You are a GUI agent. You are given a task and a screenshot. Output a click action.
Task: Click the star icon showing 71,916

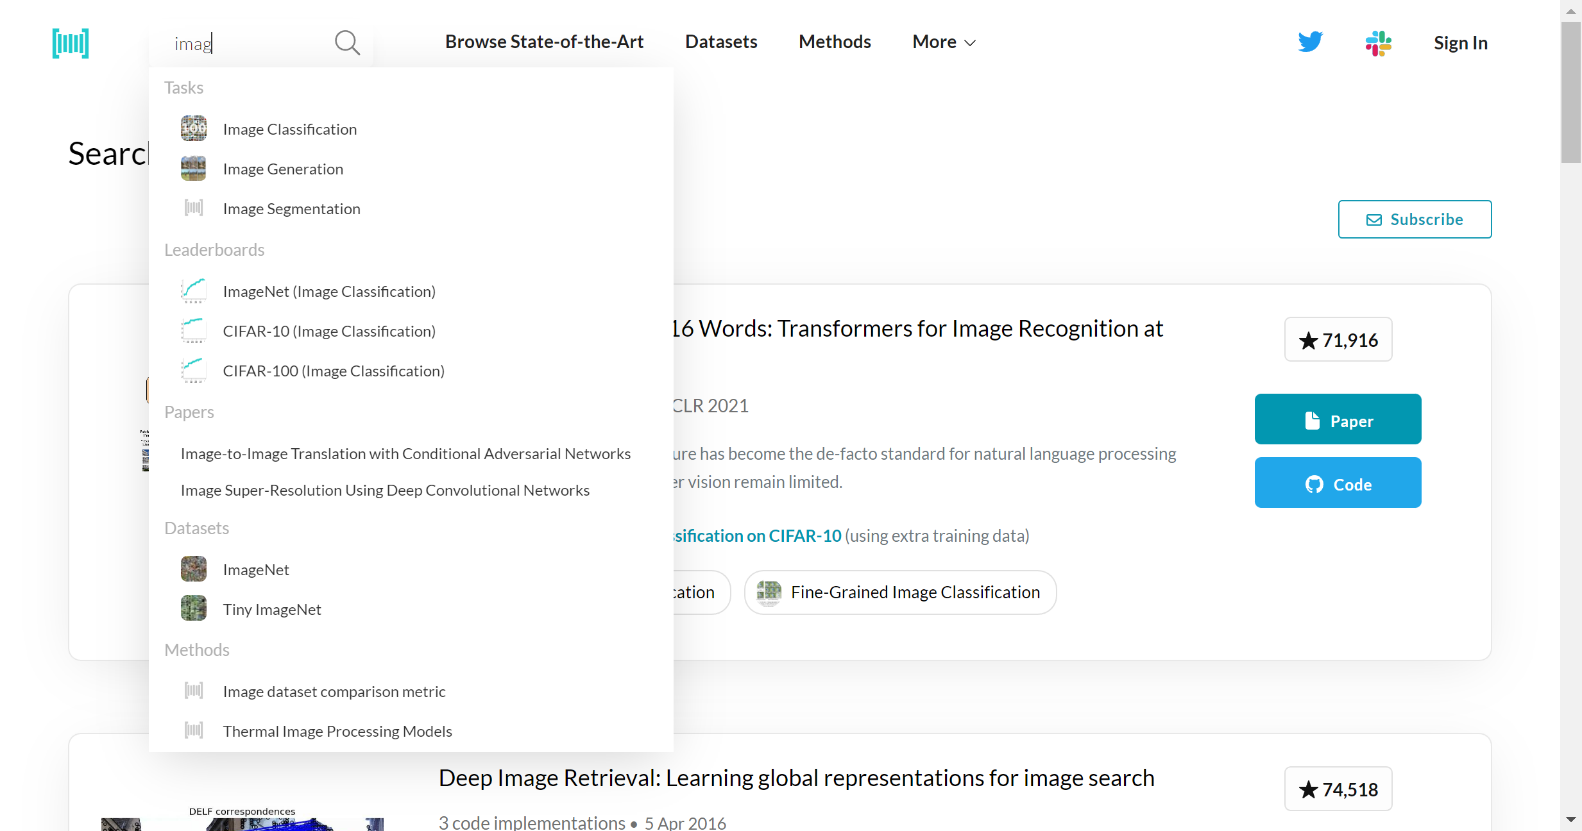[x=1309, y=339]
